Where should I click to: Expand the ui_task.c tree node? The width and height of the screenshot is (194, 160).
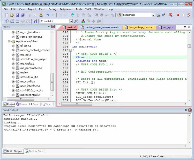click(13, 46)
